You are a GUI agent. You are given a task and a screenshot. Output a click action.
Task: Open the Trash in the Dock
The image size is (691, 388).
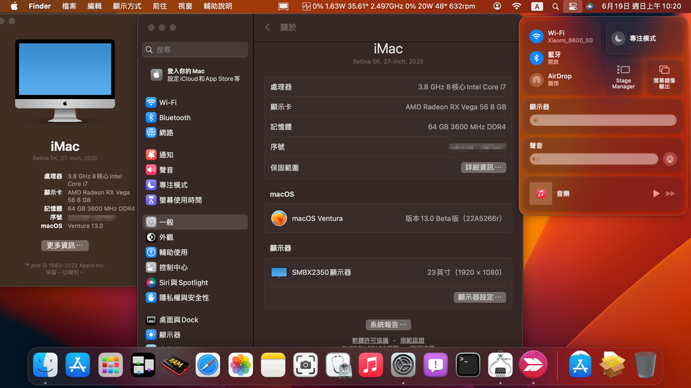(x=645, y=364)
